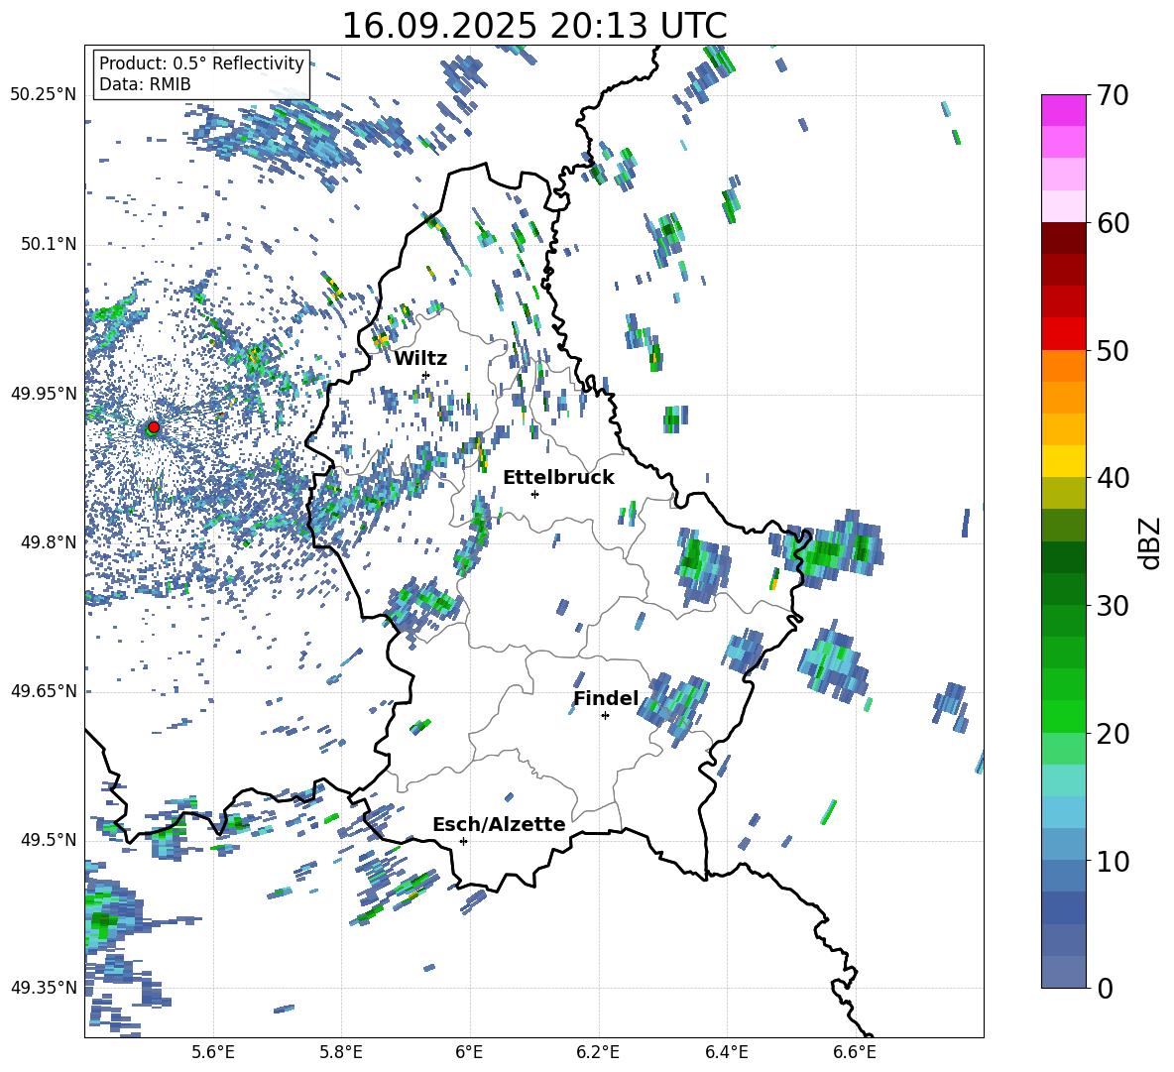The width and height of the screenshot is (1174, 1072).
Task: Click the colorbar value 10
Action: (x=1113, y=861)
